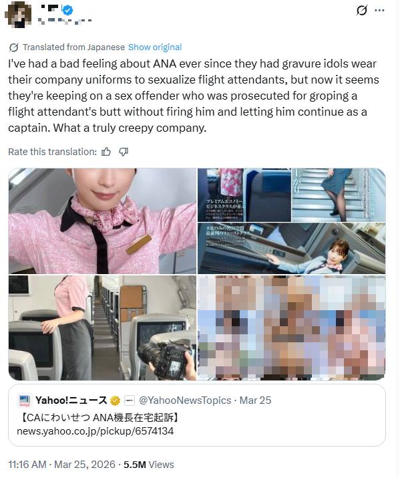Click the 5.5M Views count
Image resolution: width=400 pixels, height=478 pixels.
pos(148,464)
